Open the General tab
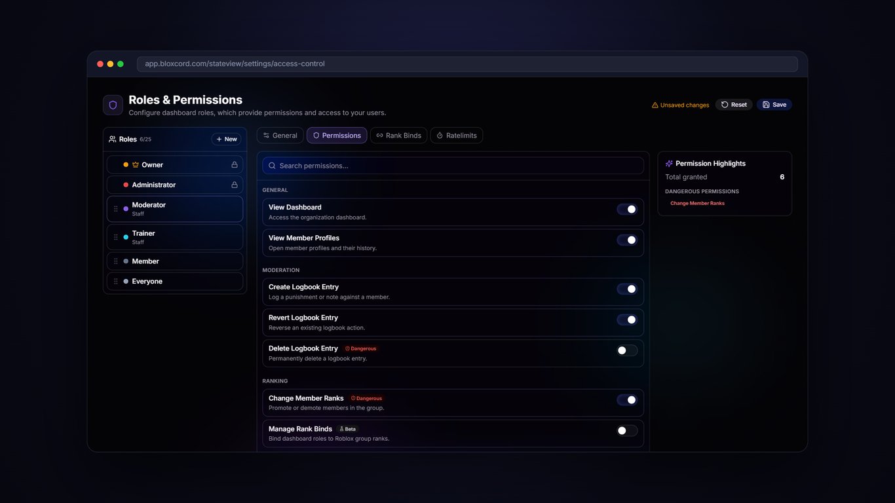This screenshot has width=895, height=503. tap(280, 136)
